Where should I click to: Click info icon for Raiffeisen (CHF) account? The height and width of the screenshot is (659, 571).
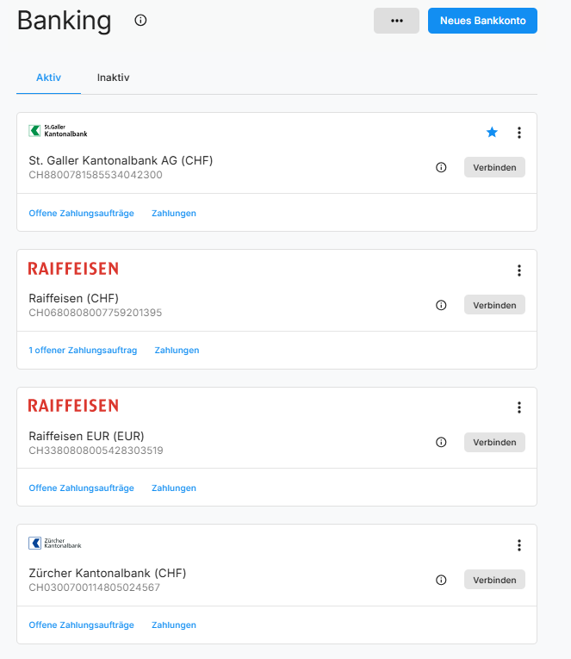(x=442, y=305)
